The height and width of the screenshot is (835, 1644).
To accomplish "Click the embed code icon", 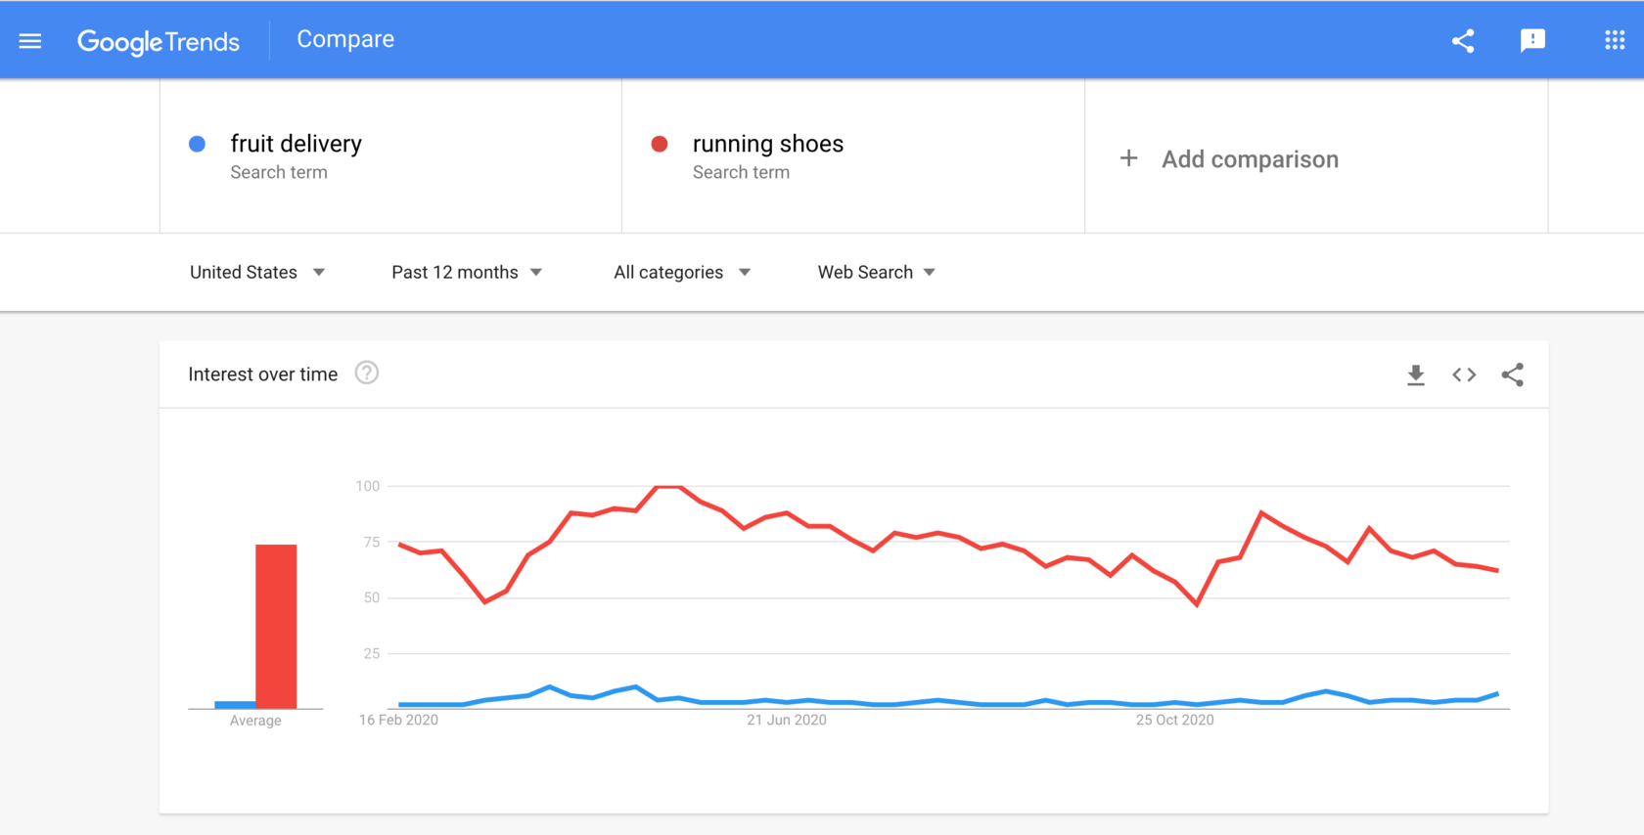I will pyautogui.click(x=1464, y=374).
